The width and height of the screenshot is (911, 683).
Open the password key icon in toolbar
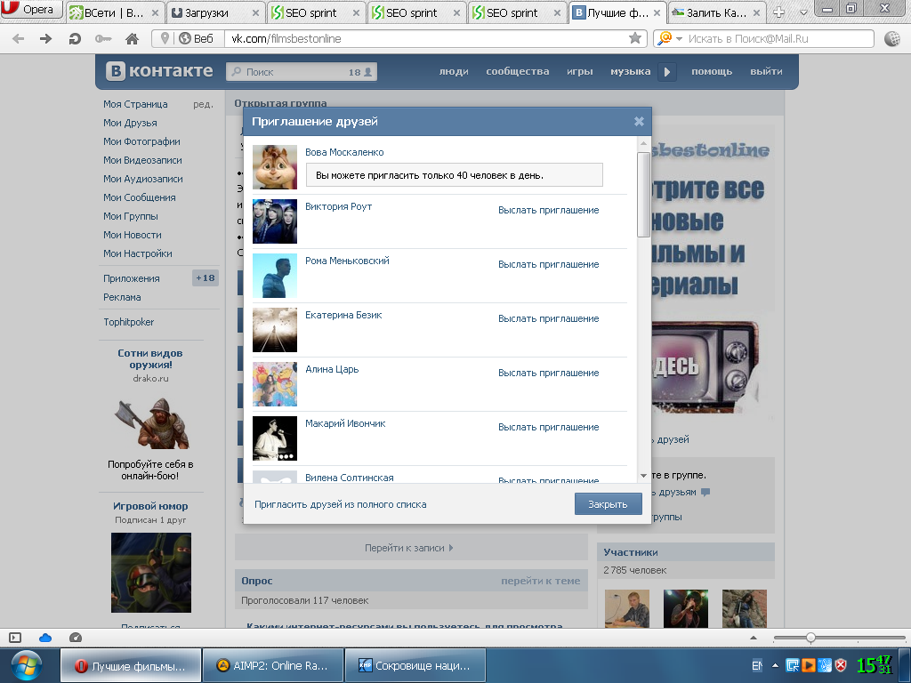103,39
